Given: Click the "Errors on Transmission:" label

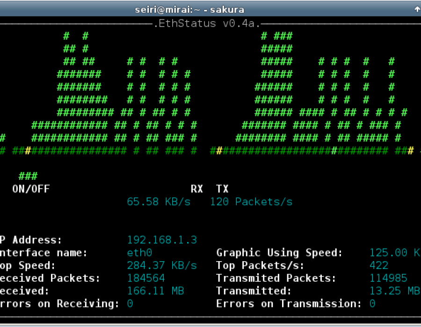Looking at the screenshot, I should point(289,304).
